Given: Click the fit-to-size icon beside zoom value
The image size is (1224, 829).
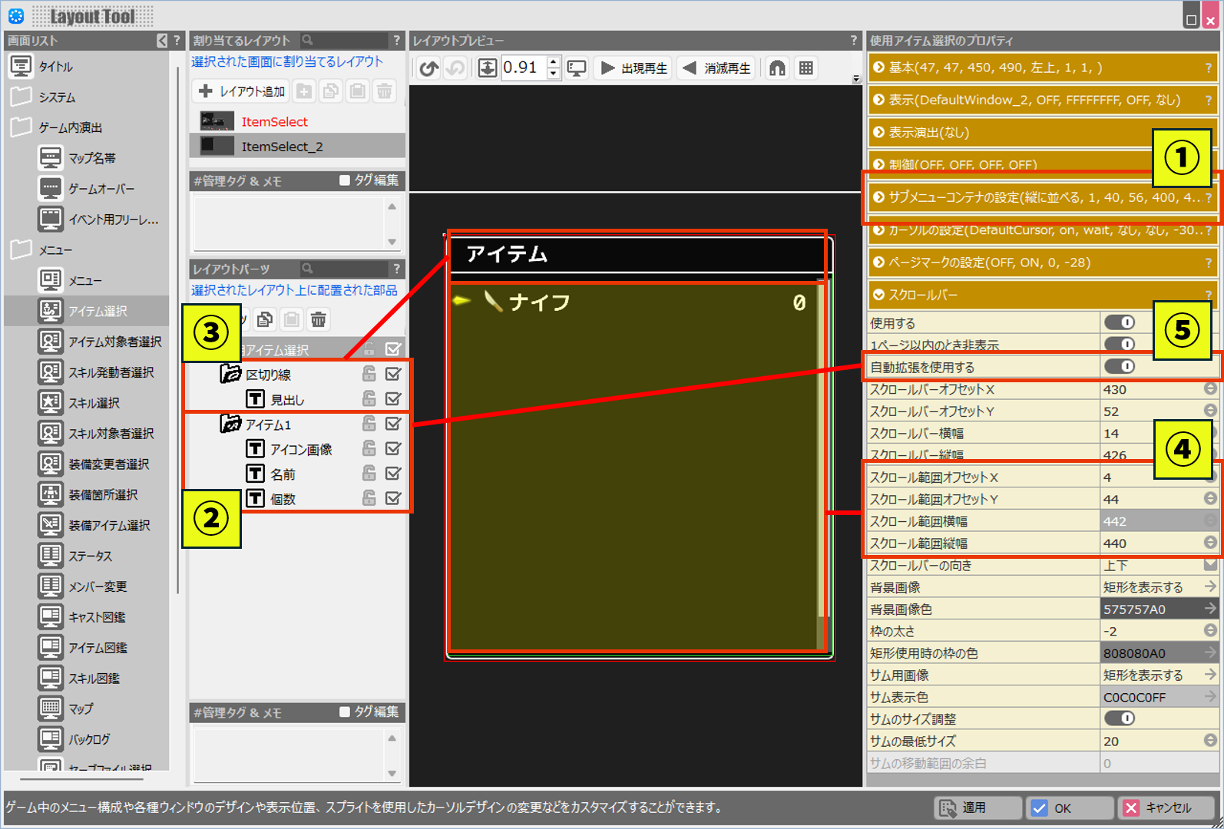Looking at the screenshot, I should click(x=488, y=68).
